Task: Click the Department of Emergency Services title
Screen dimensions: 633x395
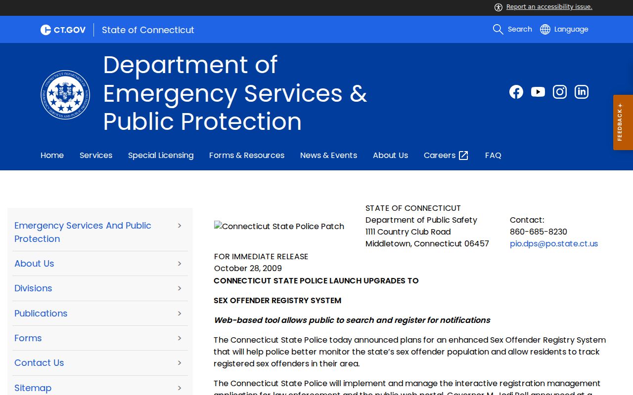Action: [x=235, y=93]
